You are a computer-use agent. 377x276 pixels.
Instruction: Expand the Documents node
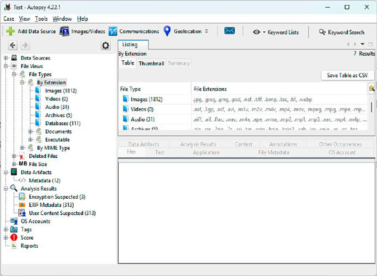point(30,131)
